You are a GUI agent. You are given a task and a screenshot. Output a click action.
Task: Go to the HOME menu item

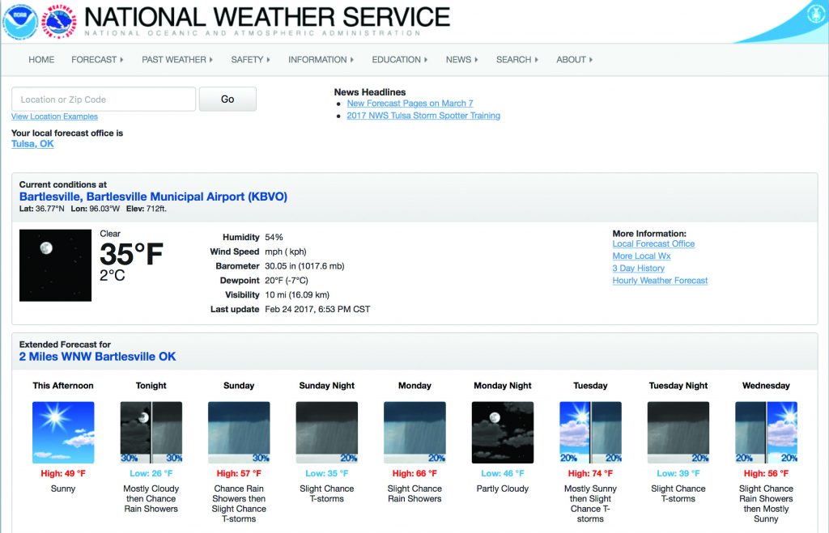(x=41, y=60)
